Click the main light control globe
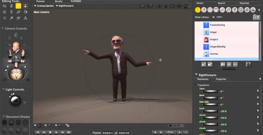This screenshot has height=135, width=263. click(x=15, y=100)
